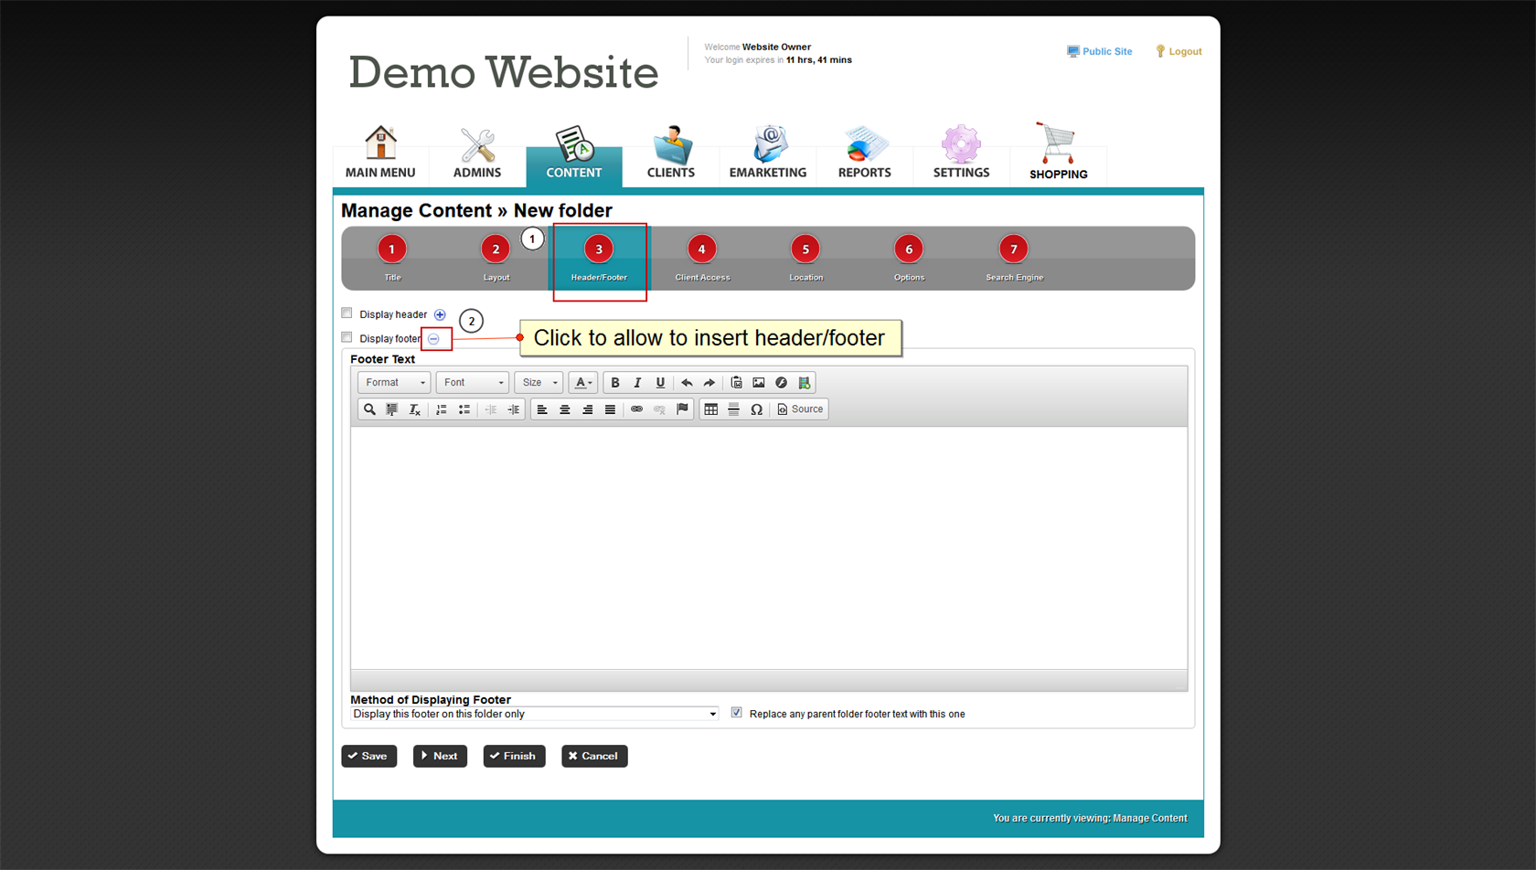Center align the footer text

[x=565, y=409]
